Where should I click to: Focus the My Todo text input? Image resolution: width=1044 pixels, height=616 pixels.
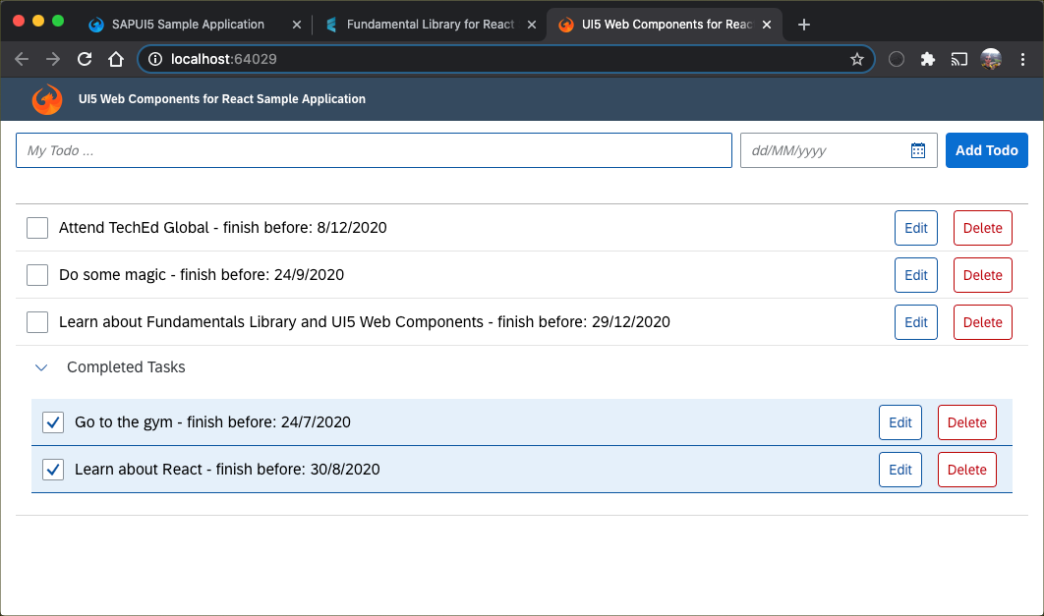pos(374,150)
